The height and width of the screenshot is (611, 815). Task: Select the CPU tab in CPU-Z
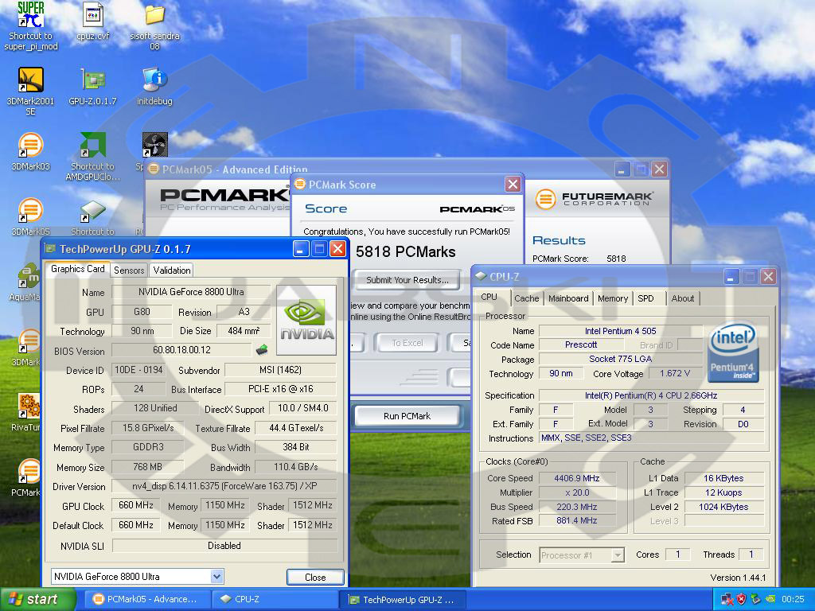pyautogui.click(x=489, y=298)
